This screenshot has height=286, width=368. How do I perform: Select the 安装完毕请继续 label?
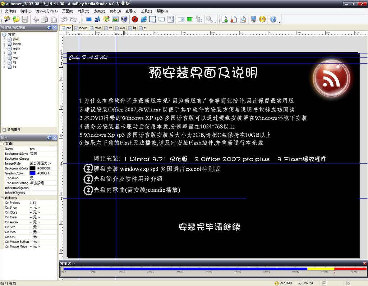pyautogui.click(x=210, y=227)
